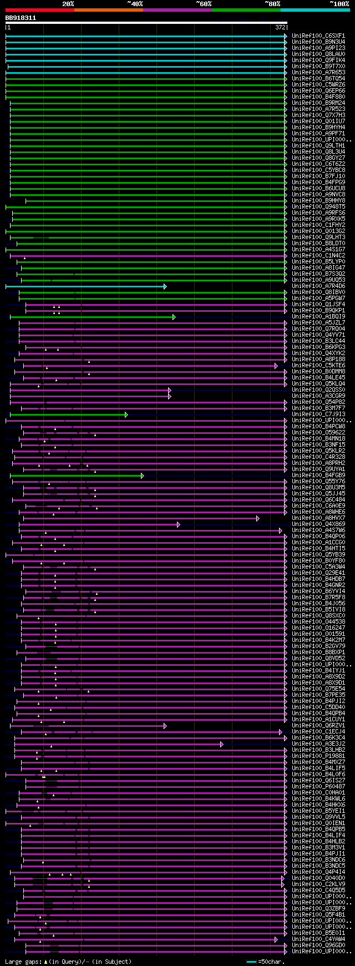Click label UniRef100_Q96GD0
This screenshot has width=355, height=966.
click(318, 945)
